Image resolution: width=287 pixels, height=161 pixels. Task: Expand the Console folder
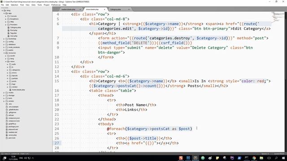[x=6, y=16]
